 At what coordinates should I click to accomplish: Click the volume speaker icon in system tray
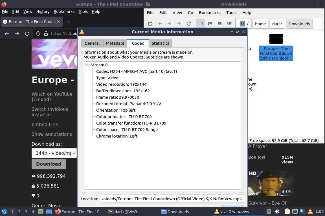[x=277, y=211]
